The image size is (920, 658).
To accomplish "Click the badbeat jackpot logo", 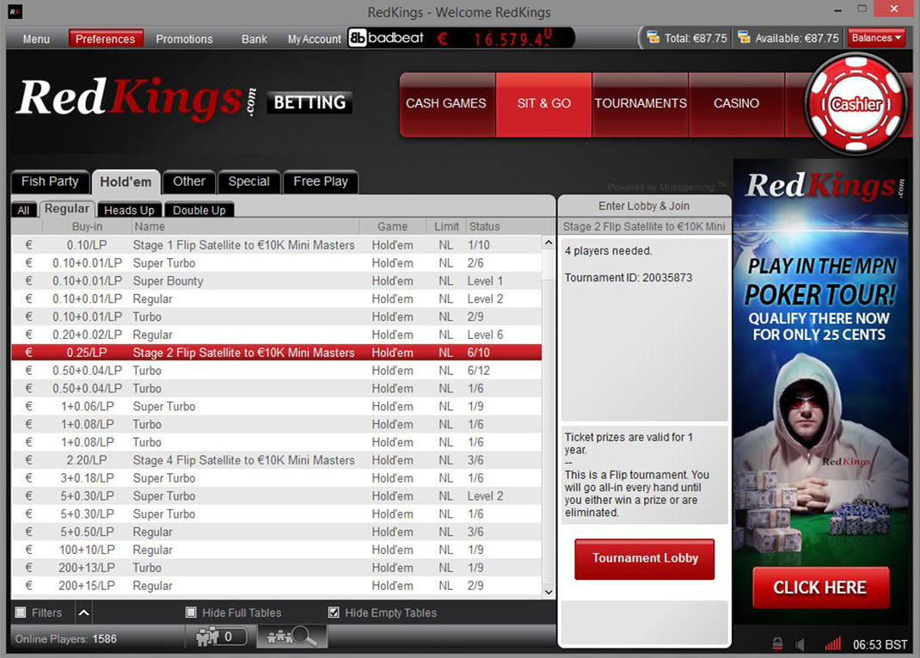I will click(x=386, y=38).
